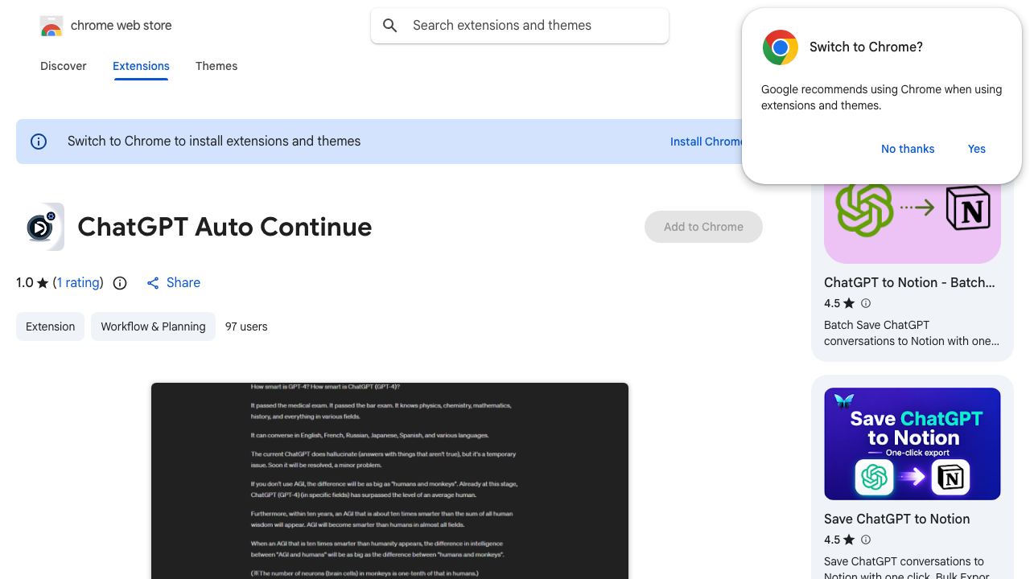1030x579 pixels.
Task: Click the ChatGPT Auto Continue extension icon
Action: coord(40,227)
